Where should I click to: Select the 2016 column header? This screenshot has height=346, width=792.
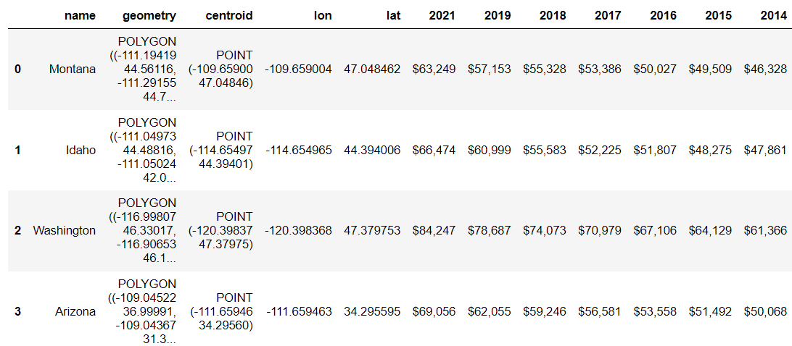click(663, 15)
